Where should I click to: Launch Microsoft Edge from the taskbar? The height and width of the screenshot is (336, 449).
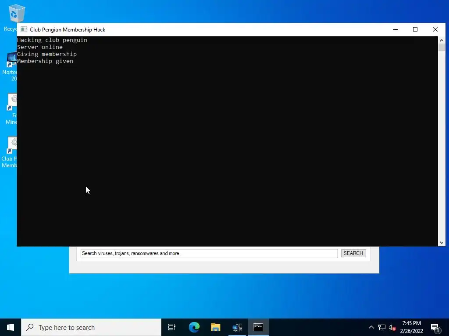coord(194,327)
